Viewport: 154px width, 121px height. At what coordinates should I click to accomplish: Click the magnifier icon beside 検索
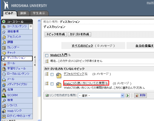pyautogui.click(x=4, y=101)
